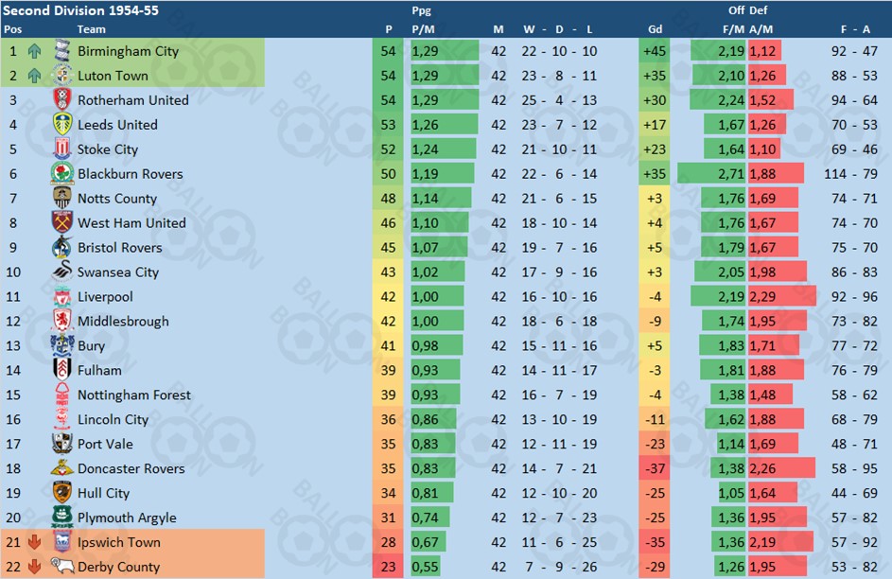Open the Nottingham Forest team name
The width and height of the screenshot is (892, 579).
[x=134, y=395]
